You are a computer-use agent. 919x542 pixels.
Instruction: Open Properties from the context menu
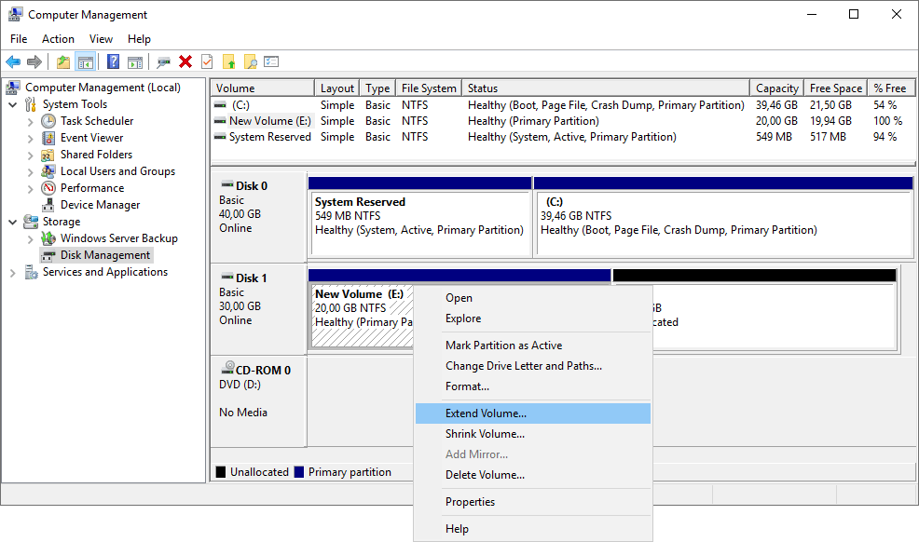pyautogui.click(x=533, y=502)
